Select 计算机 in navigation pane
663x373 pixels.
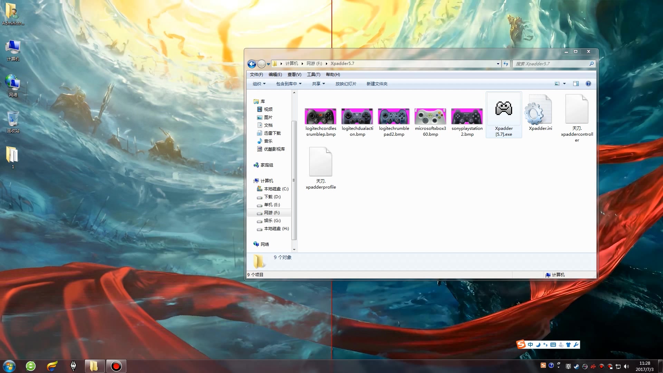[263, 181]
